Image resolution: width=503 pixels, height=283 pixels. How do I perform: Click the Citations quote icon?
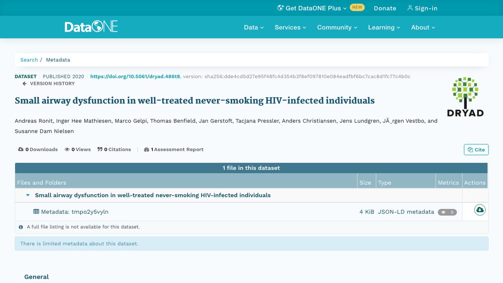[x=100, y=149]
